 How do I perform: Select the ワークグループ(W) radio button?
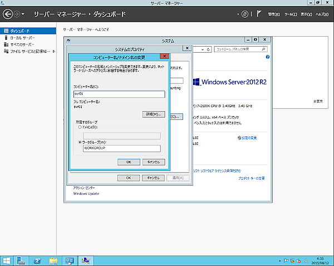80,142
